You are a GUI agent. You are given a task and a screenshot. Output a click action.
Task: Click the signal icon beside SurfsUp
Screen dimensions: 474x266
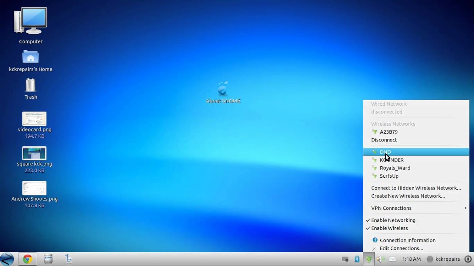[375, 176]
